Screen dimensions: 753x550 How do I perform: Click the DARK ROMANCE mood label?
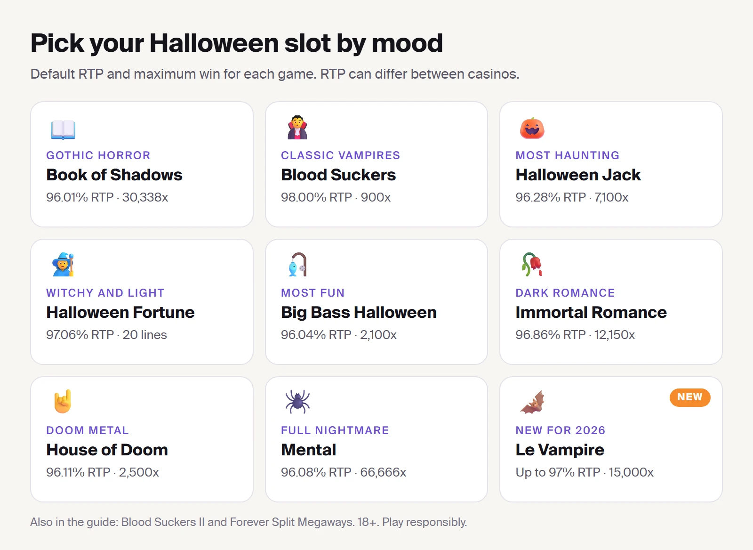(x=565, y=293)
